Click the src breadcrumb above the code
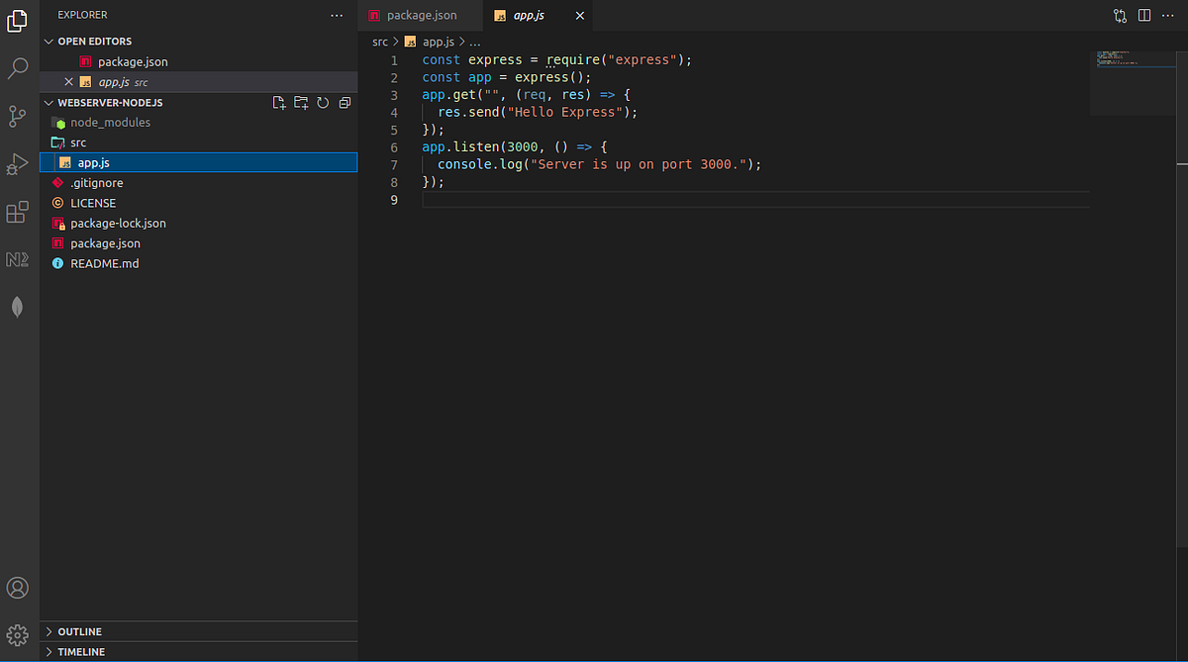The image size is (1188, 662). pos(379,42)
